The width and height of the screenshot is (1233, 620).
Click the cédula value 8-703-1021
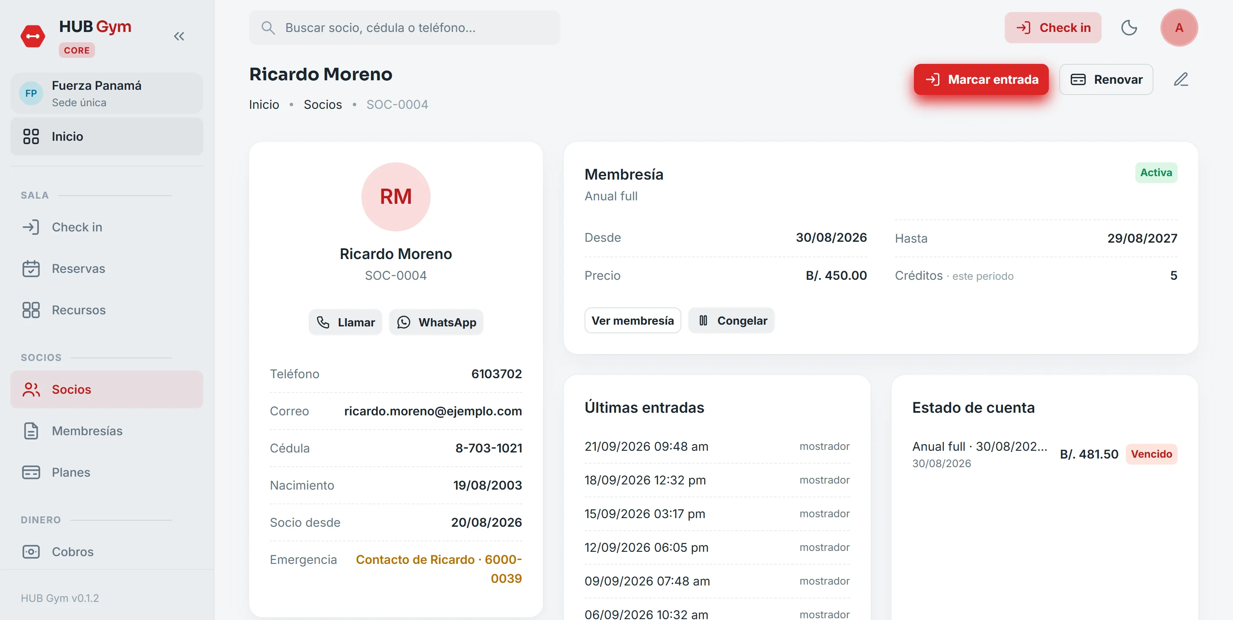tap(489, 449)
